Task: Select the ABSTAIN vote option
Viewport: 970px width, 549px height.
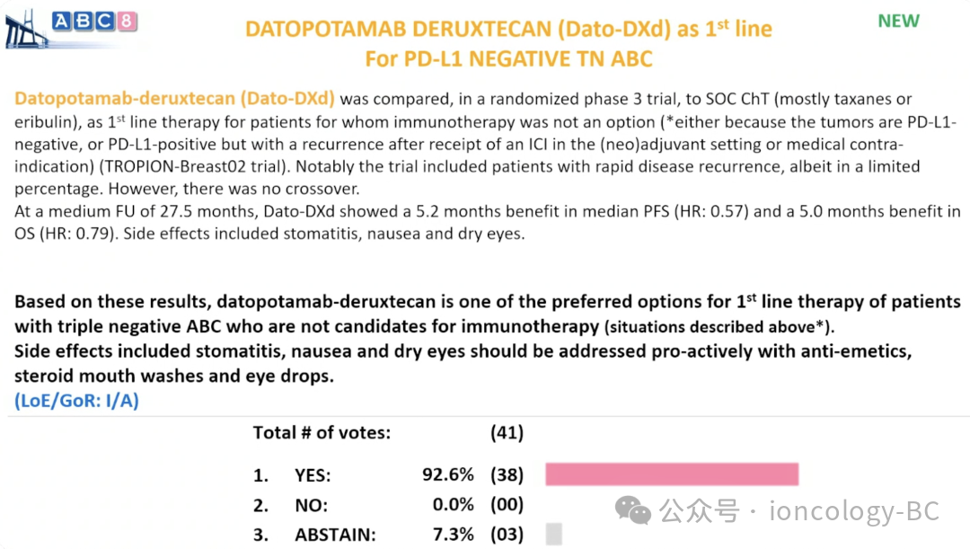Action: 335,535
